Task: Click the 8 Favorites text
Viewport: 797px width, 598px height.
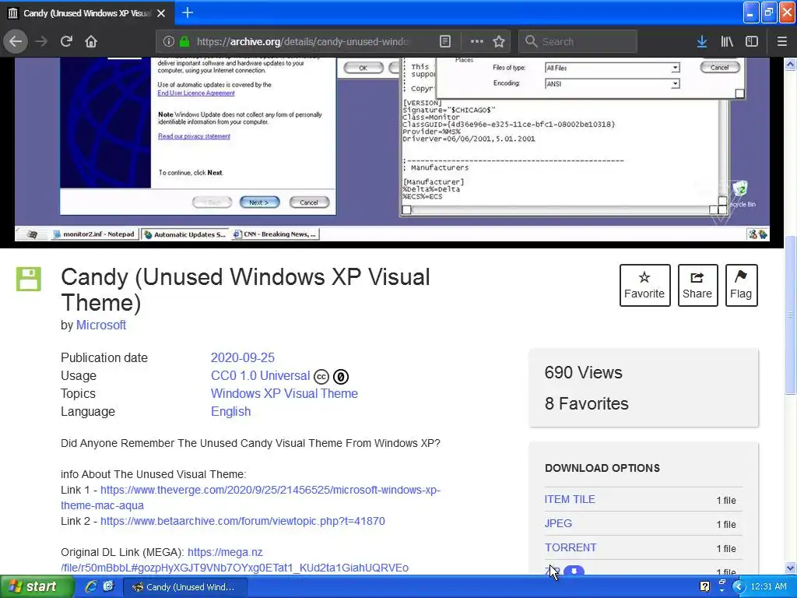Action: 587,404
